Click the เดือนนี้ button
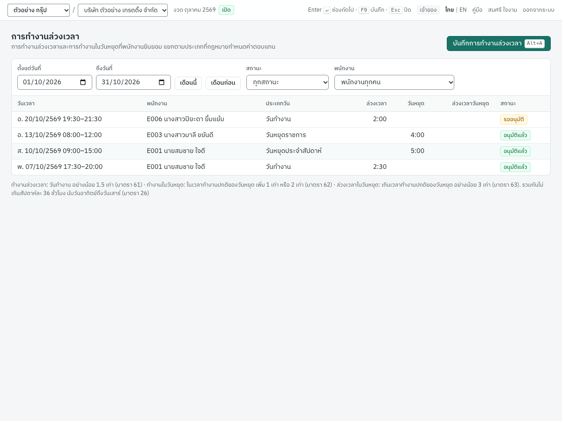562x421 pixels. (x=188, y=83)
